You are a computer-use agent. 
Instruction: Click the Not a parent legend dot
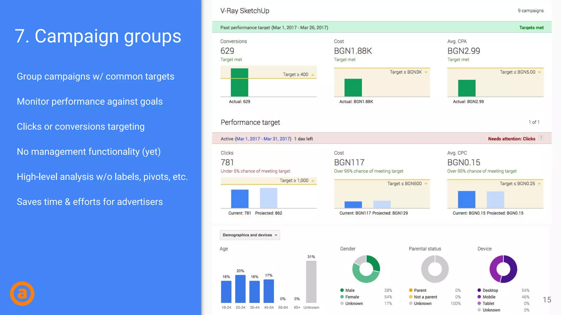click(x=411, y=297)
